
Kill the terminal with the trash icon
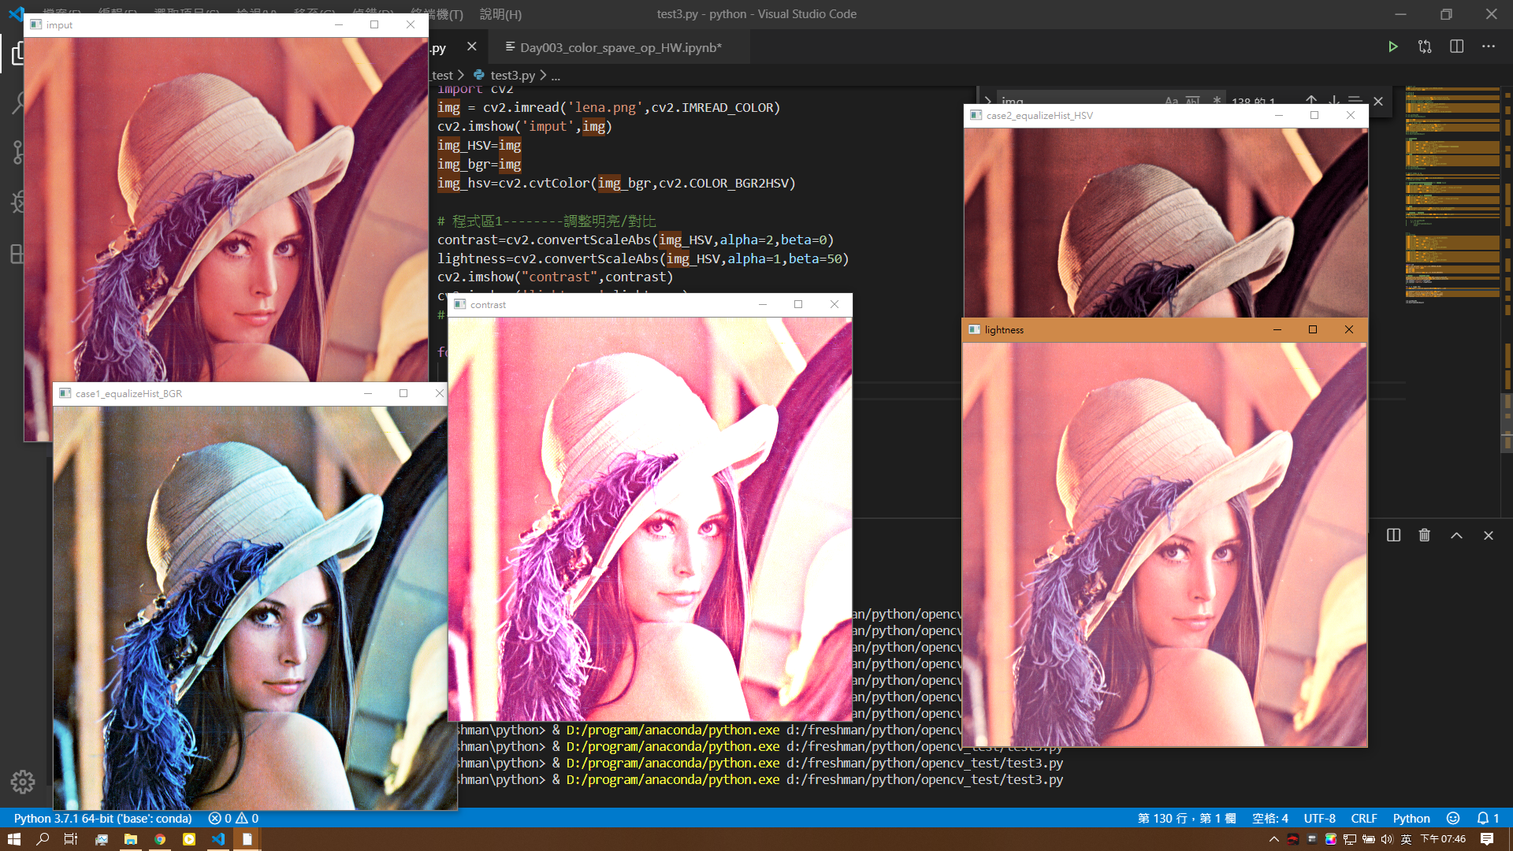(x=1424, y=535)
